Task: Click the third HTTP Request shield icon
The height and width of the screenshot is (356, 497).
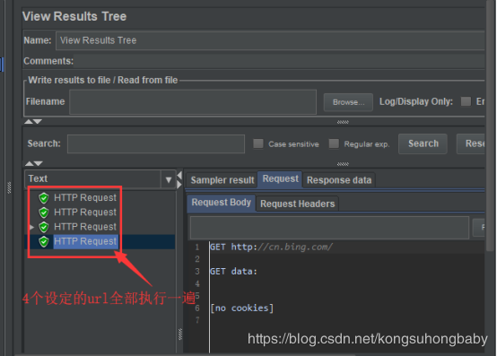Action: coord(44,227)
